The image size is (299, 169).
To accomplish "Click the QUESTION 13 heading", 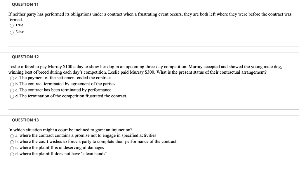I will point(26,120).
